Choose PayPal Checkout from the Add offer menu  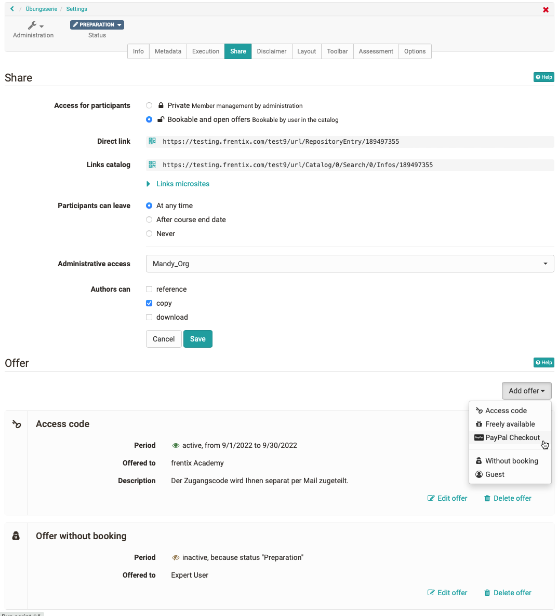click(x=512, y=437)
